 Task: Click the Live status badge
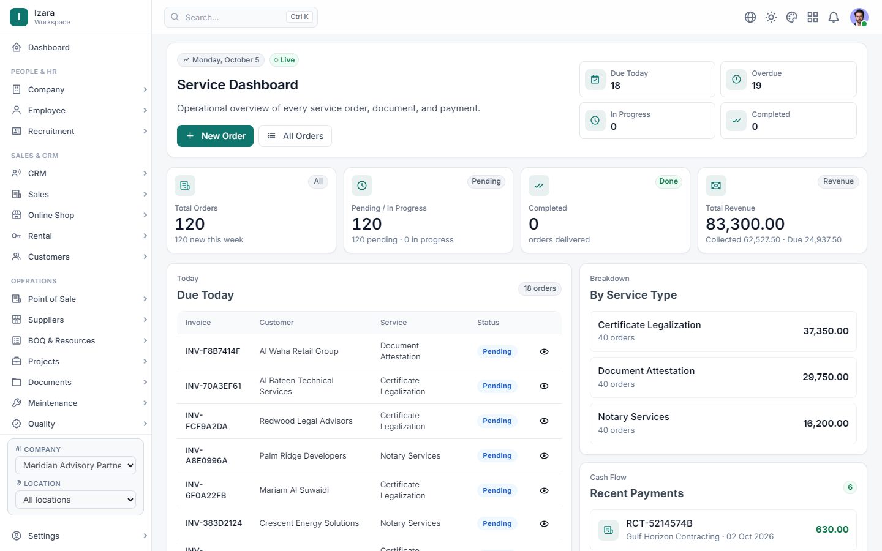pyautogui.click(x=284, y=60)
